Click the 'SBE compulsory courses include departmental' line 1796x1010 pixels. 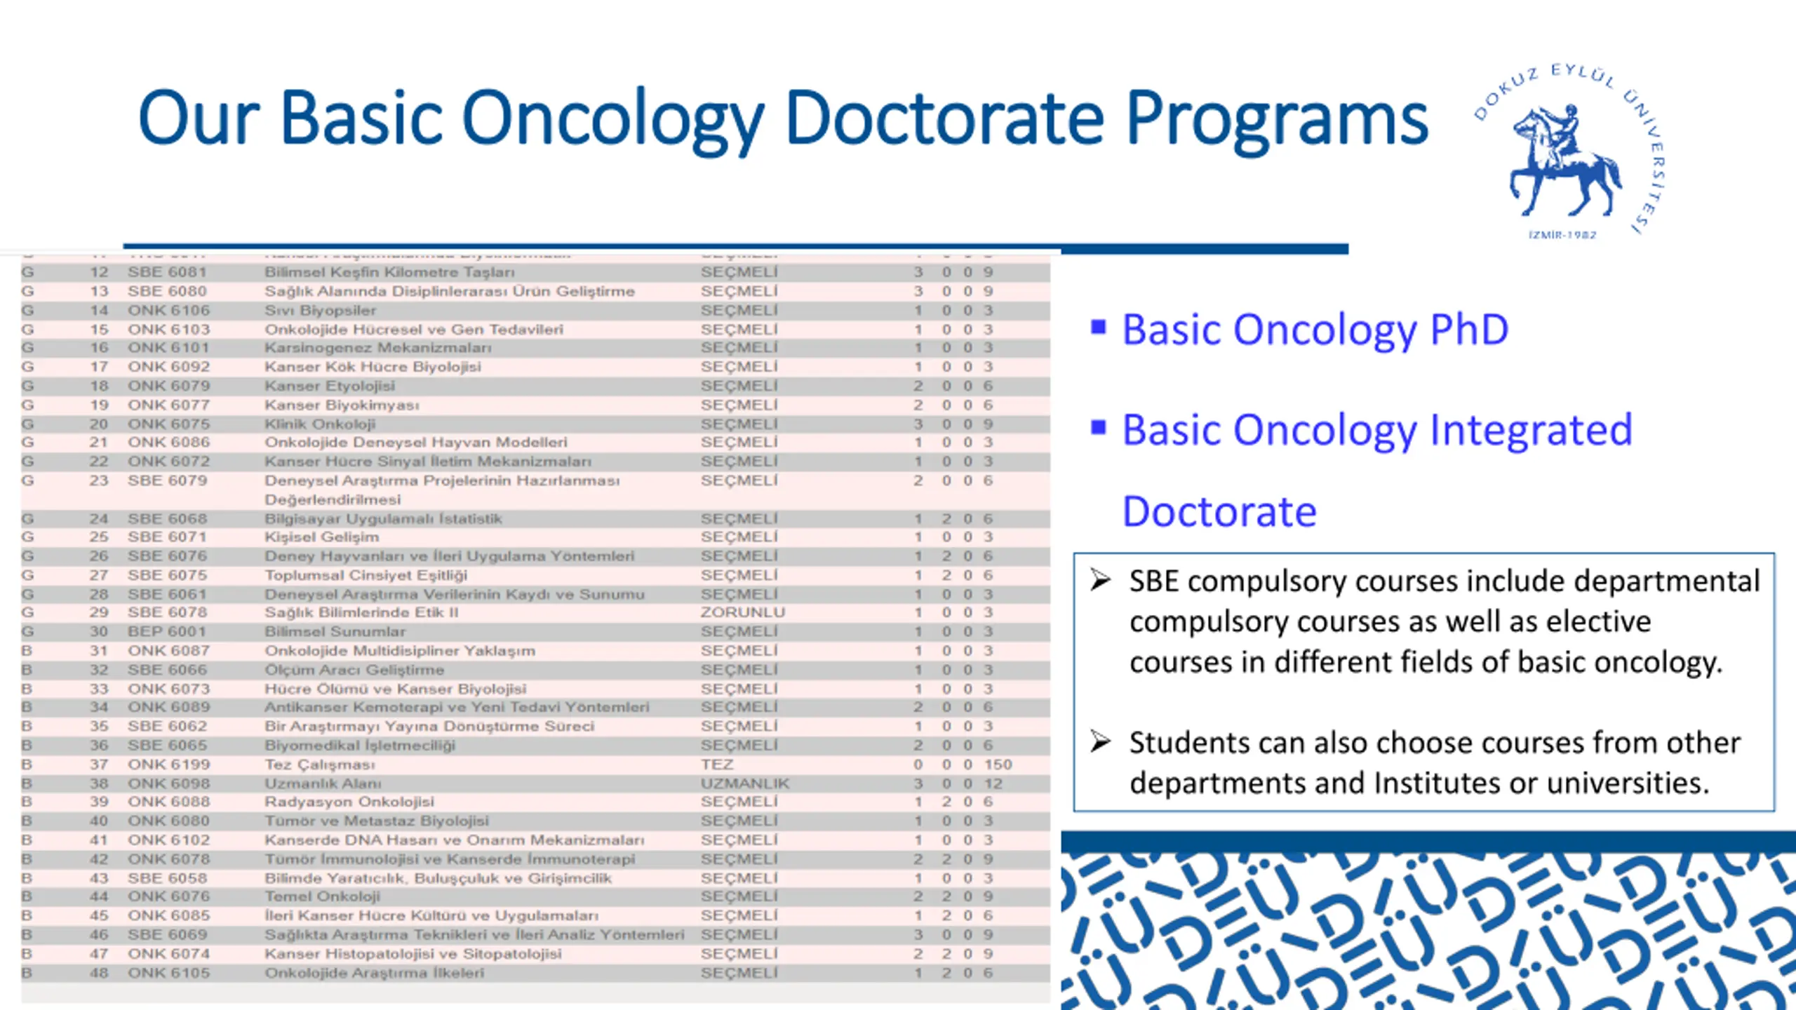1445,581
